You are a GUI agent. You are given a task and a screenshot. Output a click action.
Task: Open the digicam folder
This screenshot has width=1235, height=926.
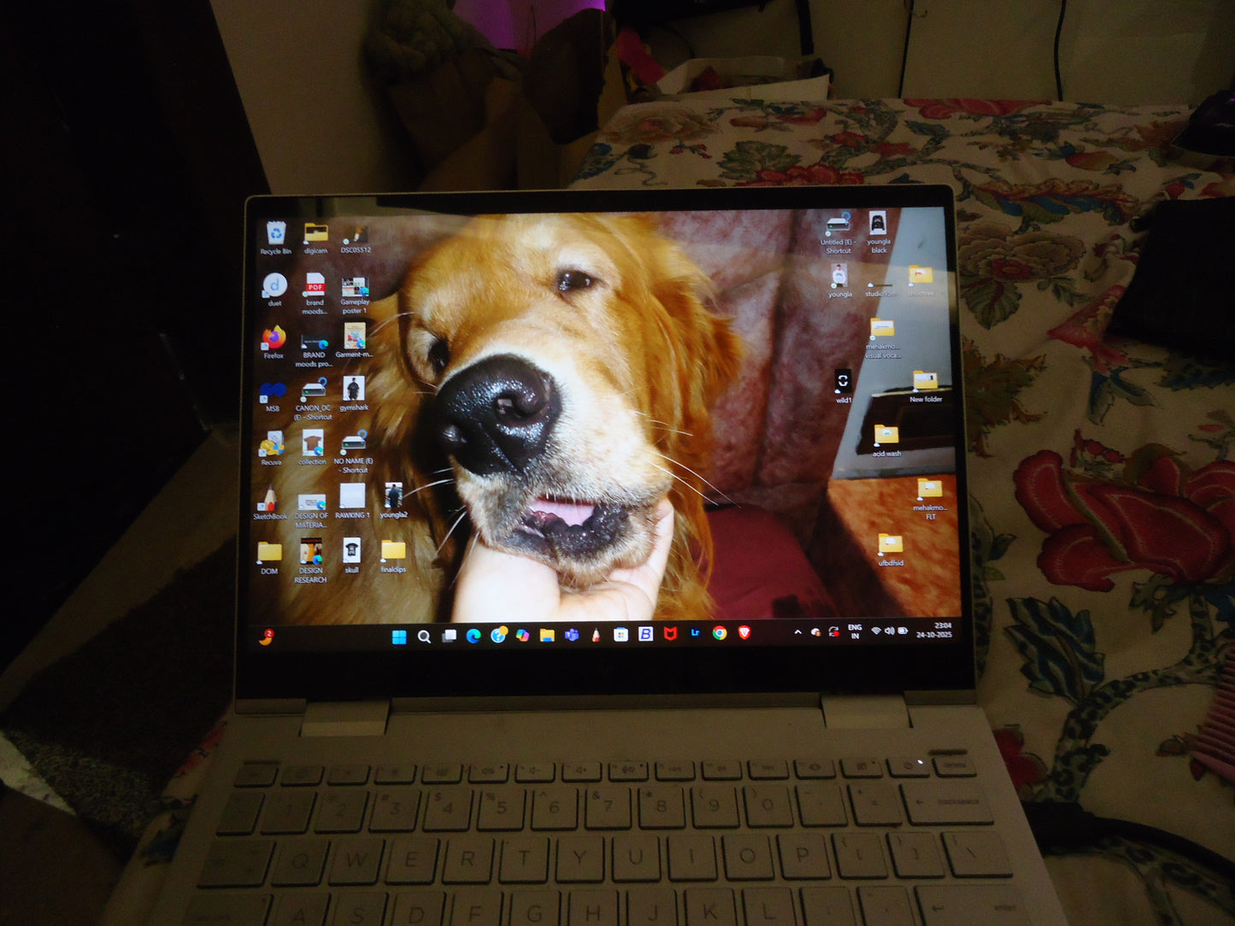click(315, 237)
